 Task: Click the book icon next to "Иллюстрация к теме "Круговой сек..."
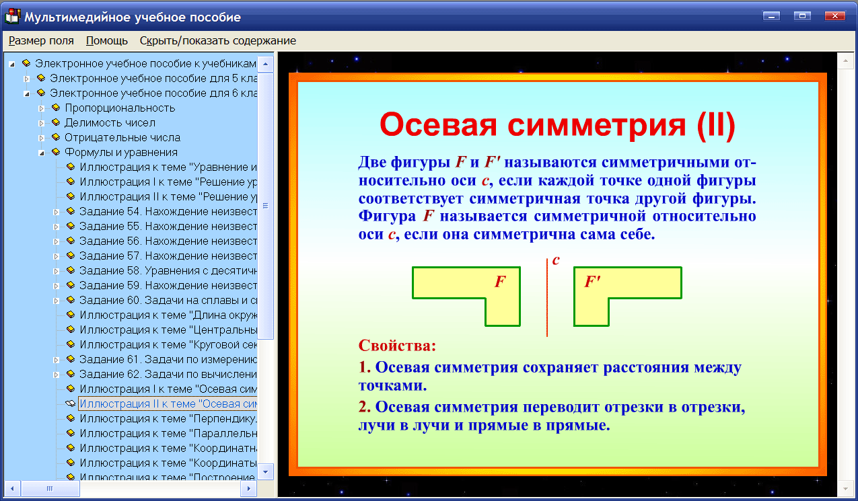(x=70, y=344)
